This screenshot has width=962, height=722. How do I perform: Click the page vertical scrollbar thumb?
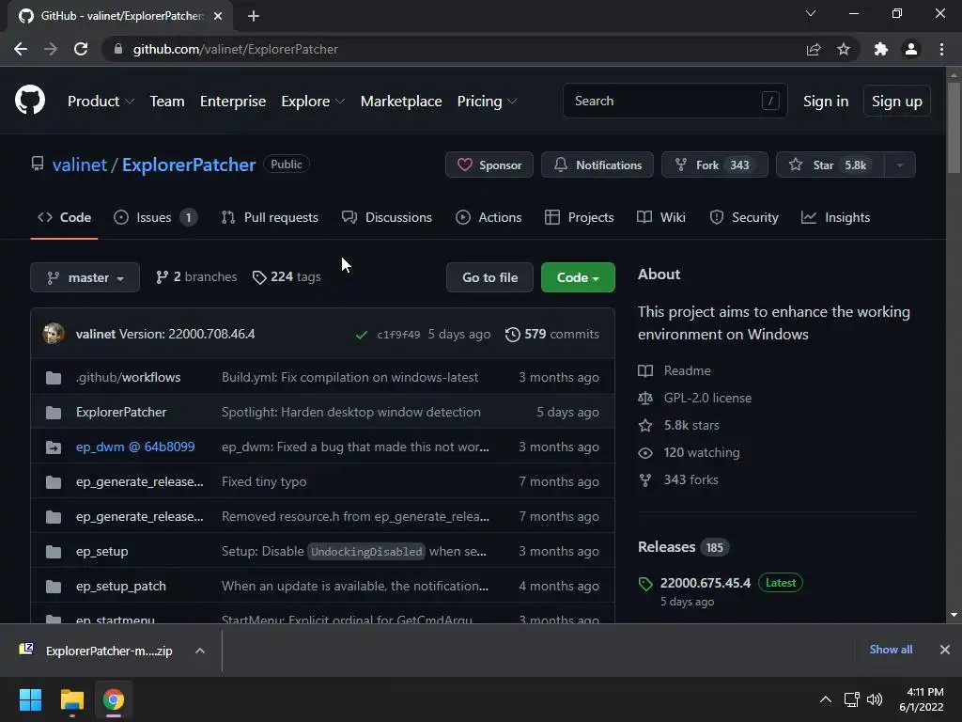(x=954, y=128)
